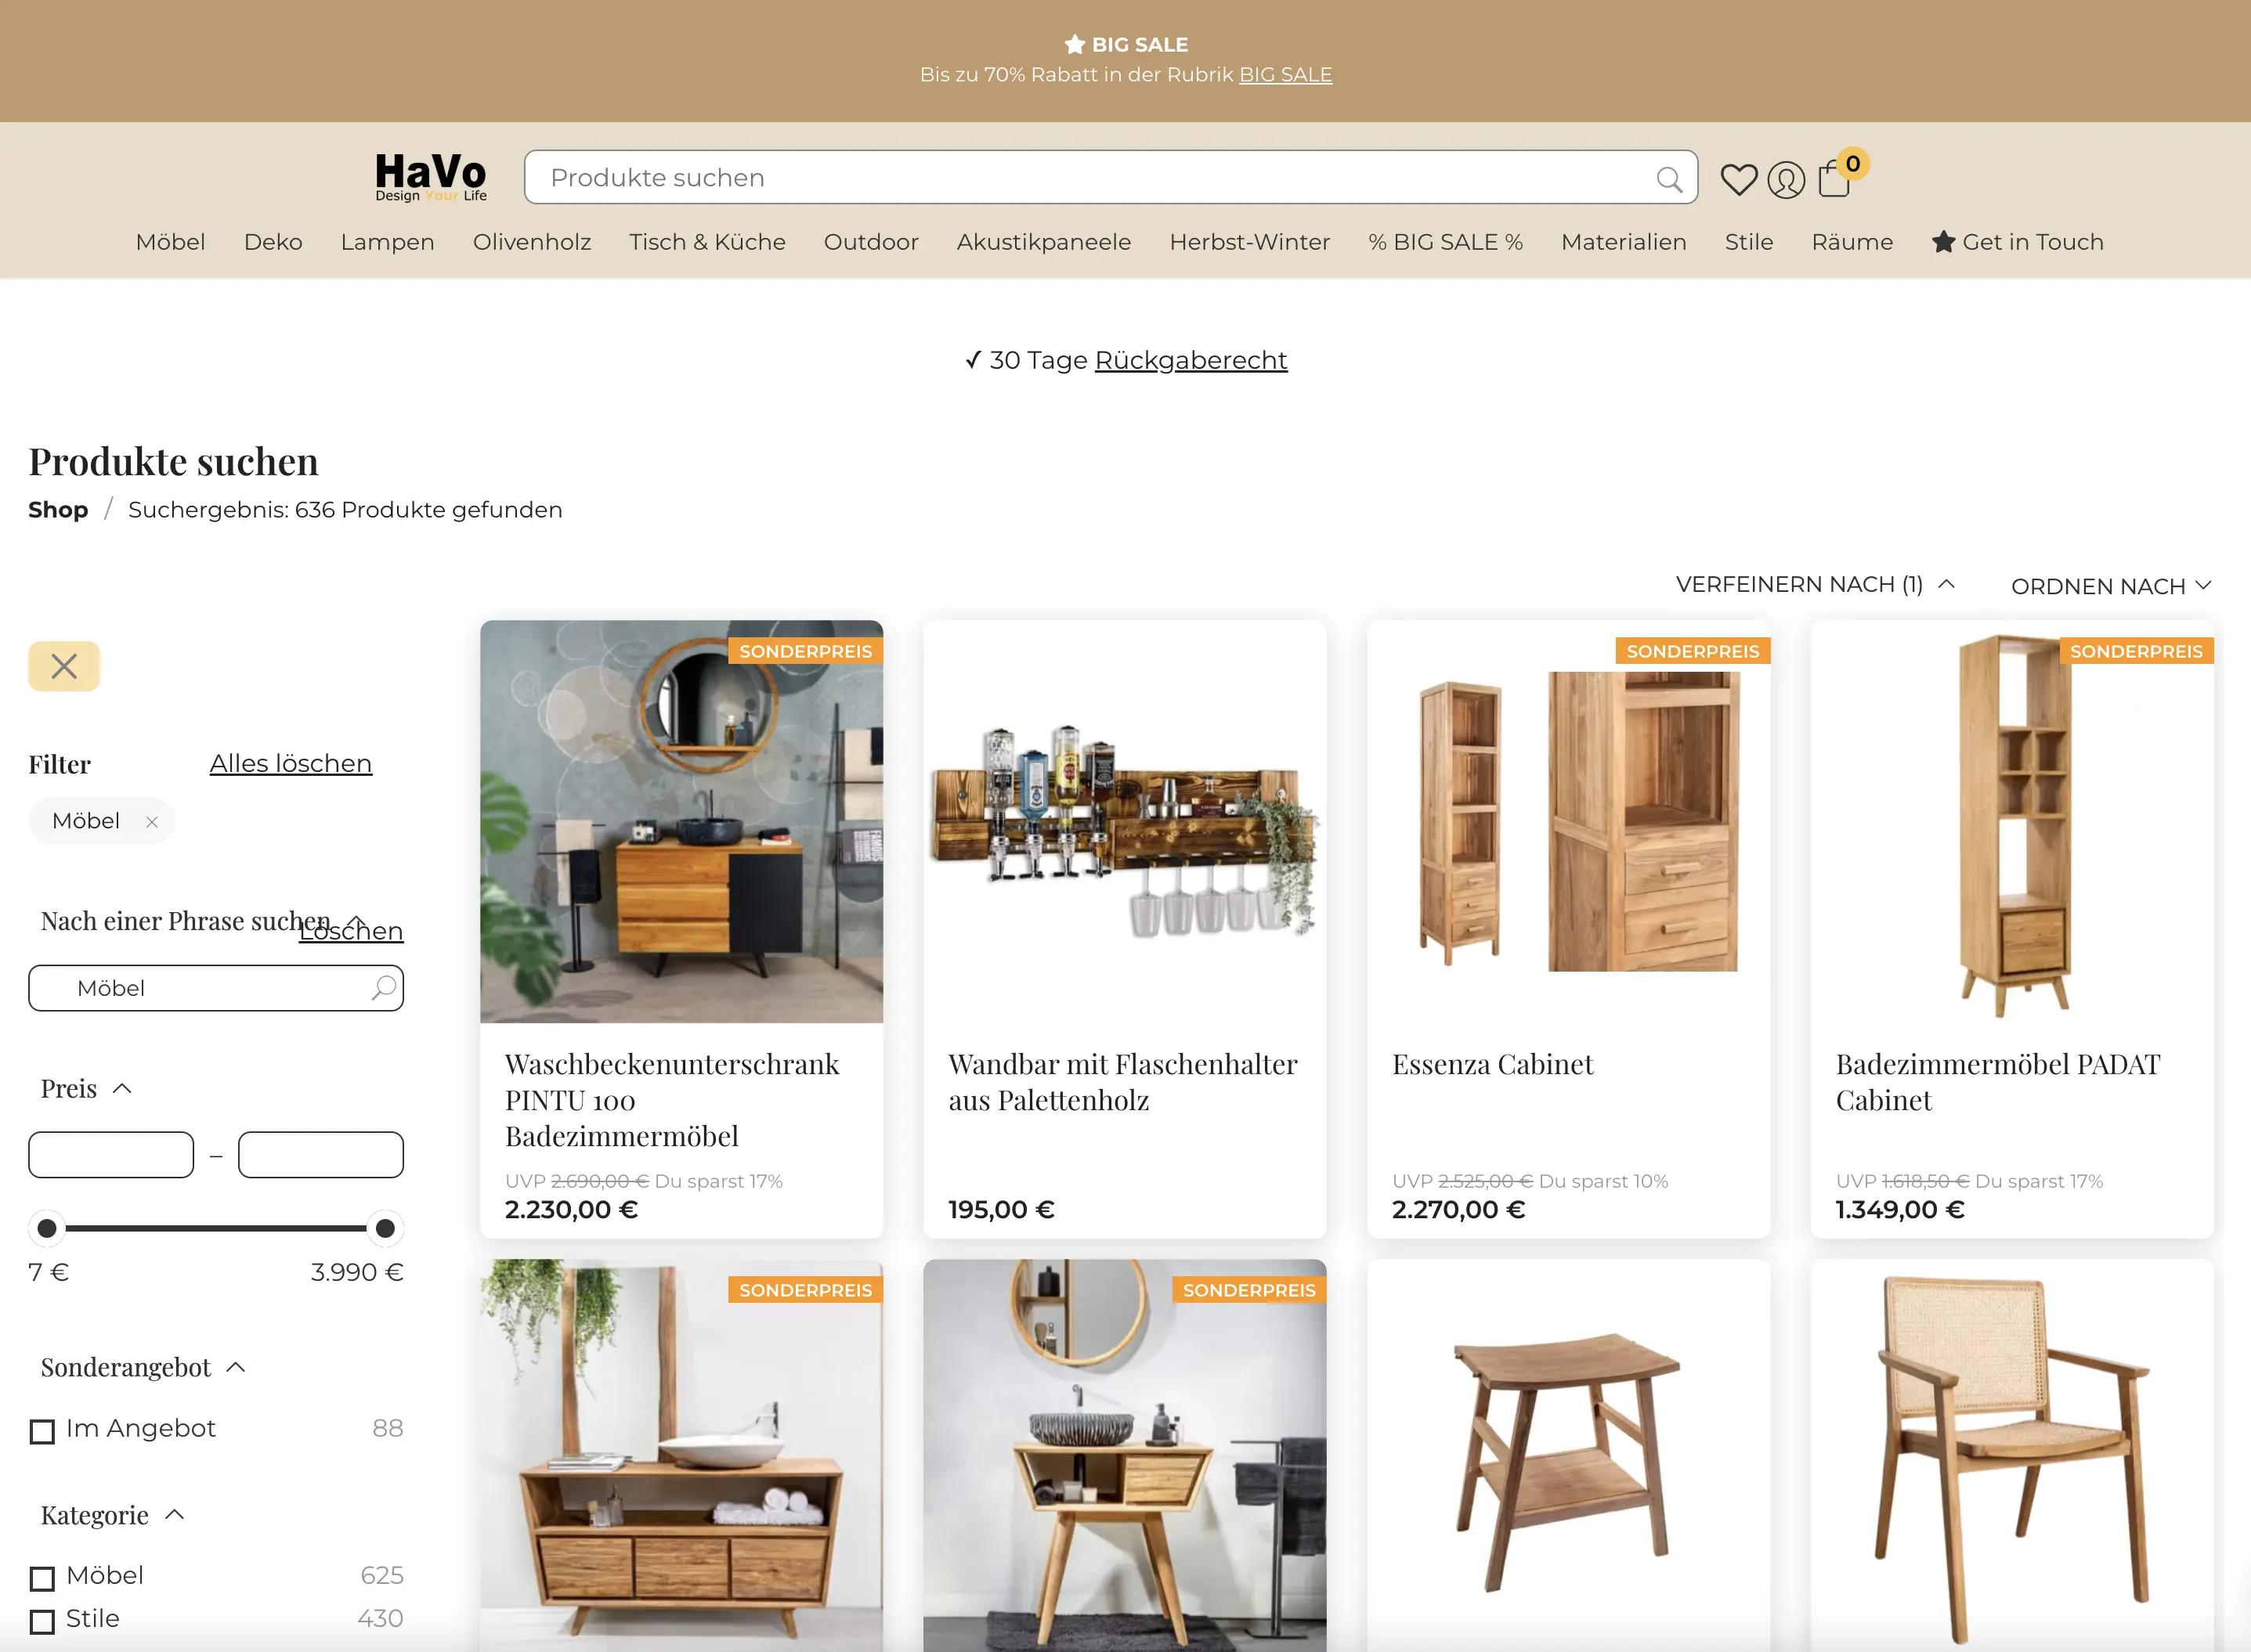Click the maximum price slider handle
Image resolution: width=2251 pixels, height=1652 pixels.
click(384, 1228)
